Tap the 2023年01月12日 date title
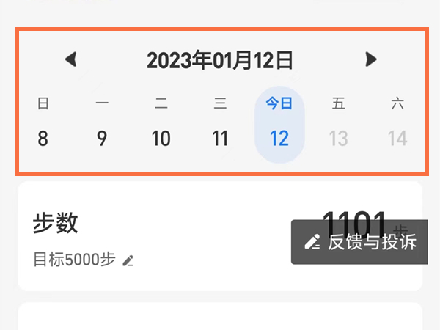 coord(220,60)
